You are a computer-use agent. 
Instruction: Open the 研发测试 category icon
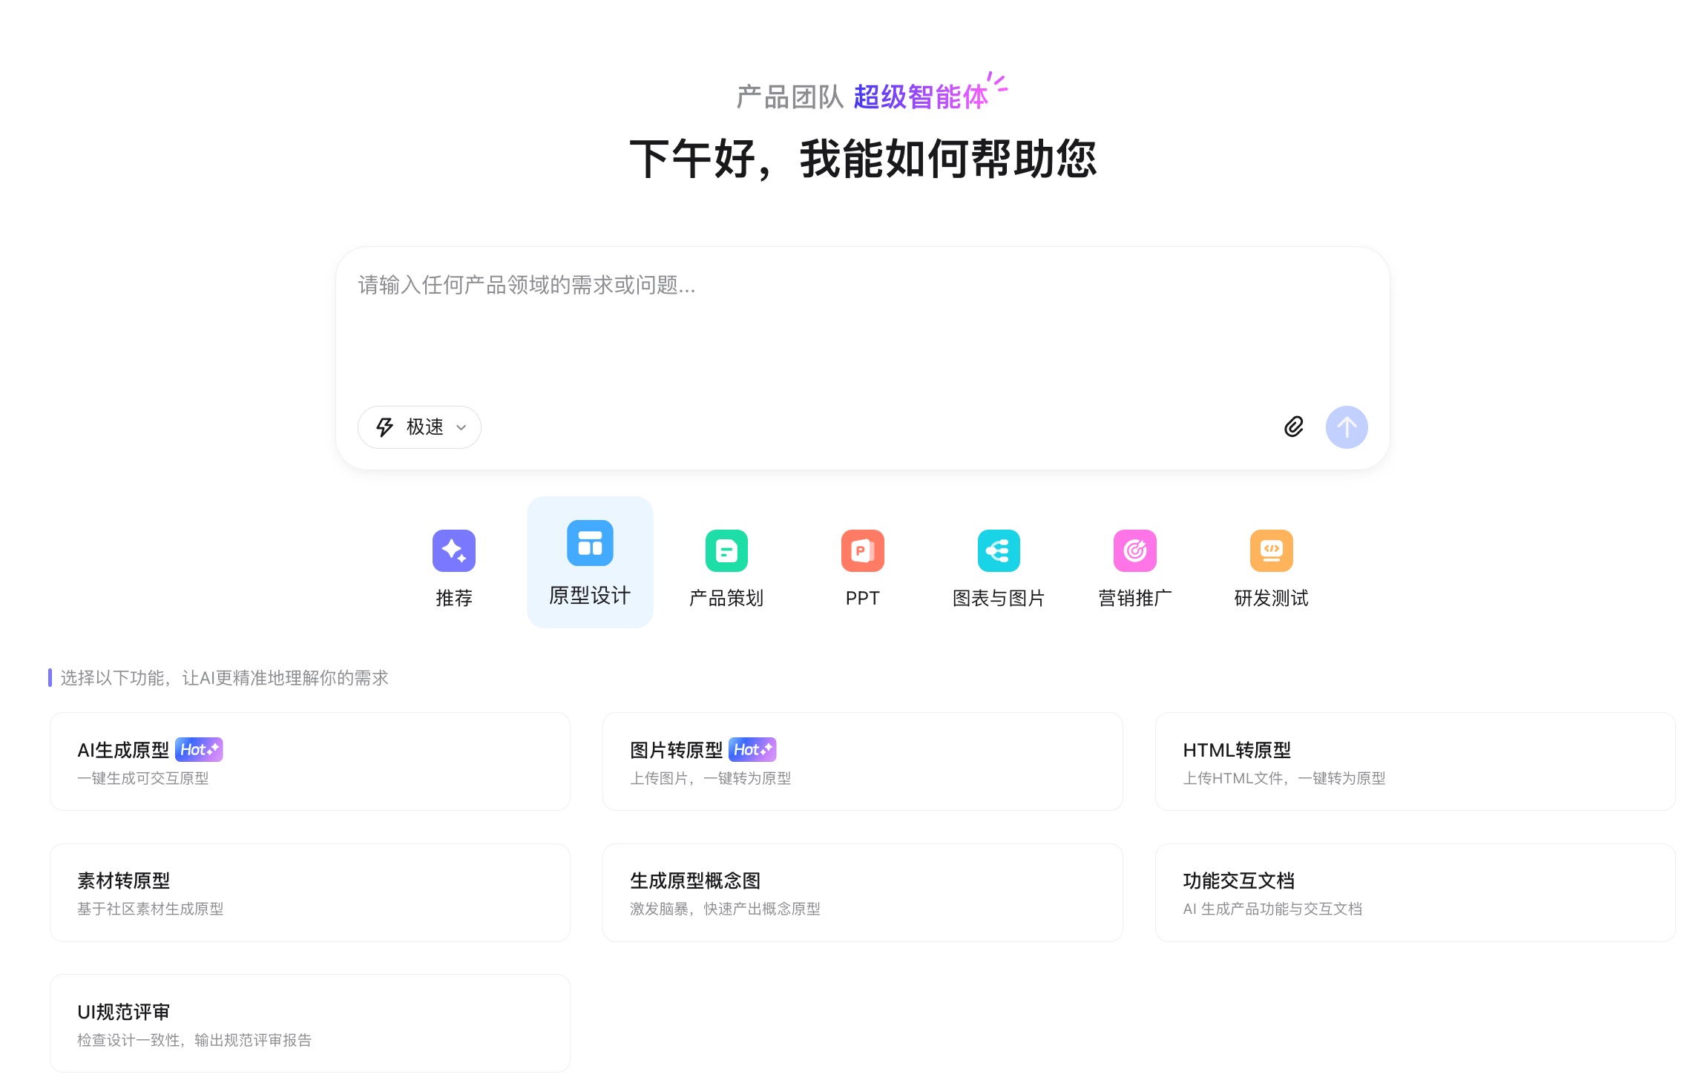click(x=1271, y=551)
